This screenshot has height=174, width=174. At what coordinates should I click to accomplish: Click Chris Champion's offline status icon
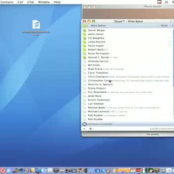click(85, 77)
